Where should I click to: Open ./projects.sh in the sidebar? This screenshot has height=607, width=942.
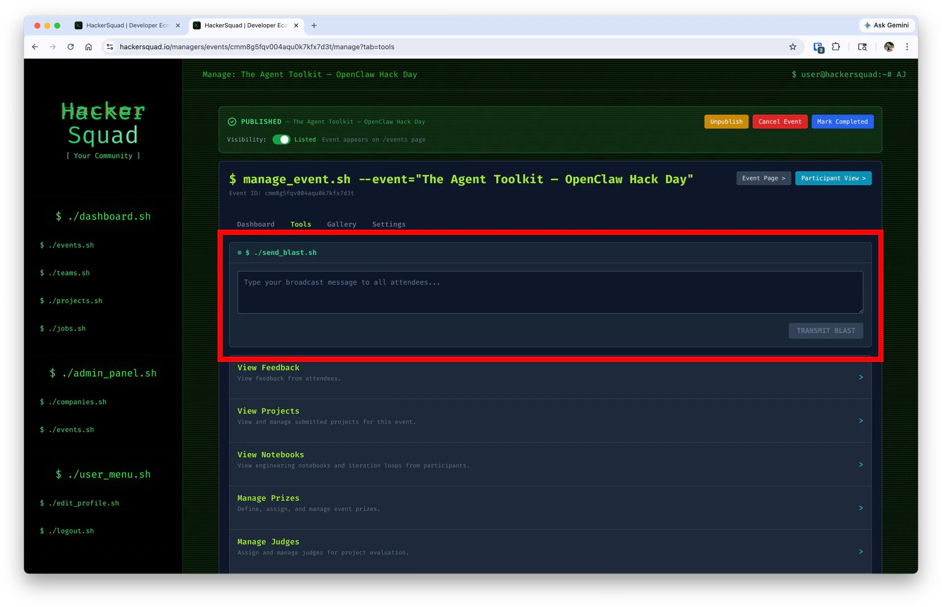(x=71, y=301)
